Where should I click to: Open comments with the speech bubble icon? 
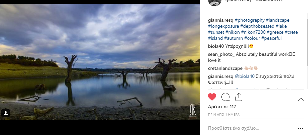pos(225,97)
